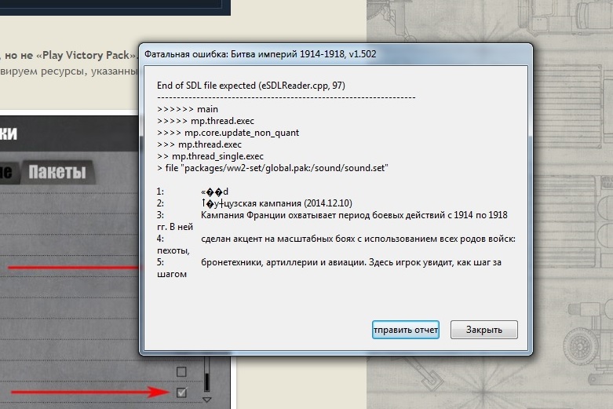Viewport: 613px width, 409px height.
Task: Open the Пакеты tab in game settings
Action: [57, 172]
